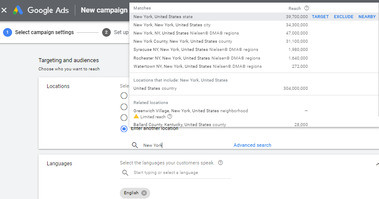Click the Limited reach warning triangle icon
The image size is (379, 199).
click(136, 117)
